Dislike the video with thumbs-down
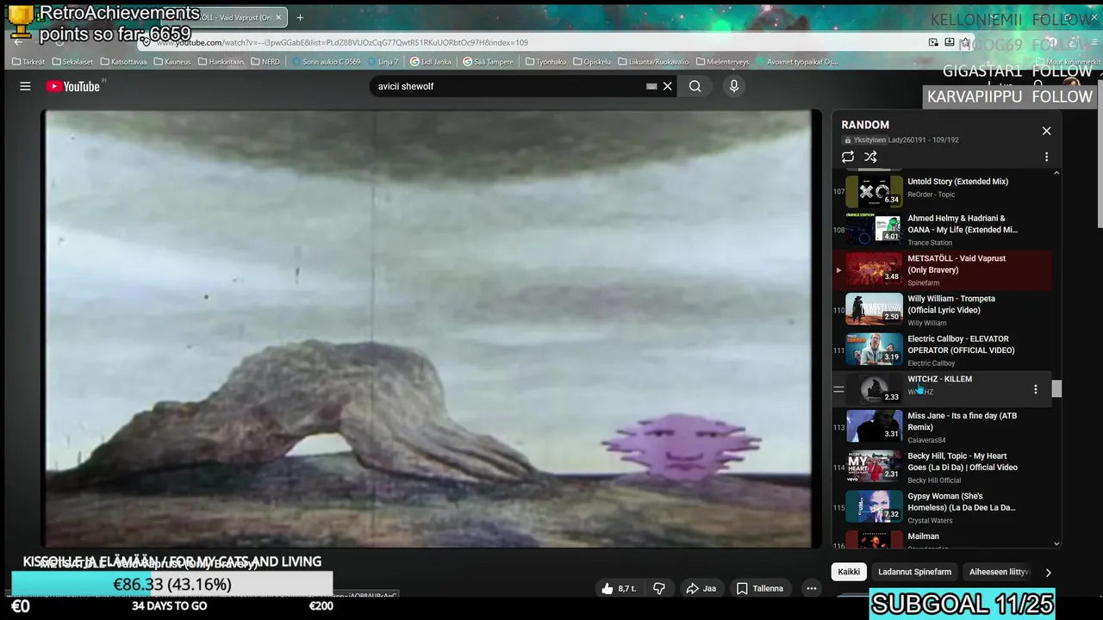The height and width of the screenshot is (620, 1103). (x=659, y=588)
